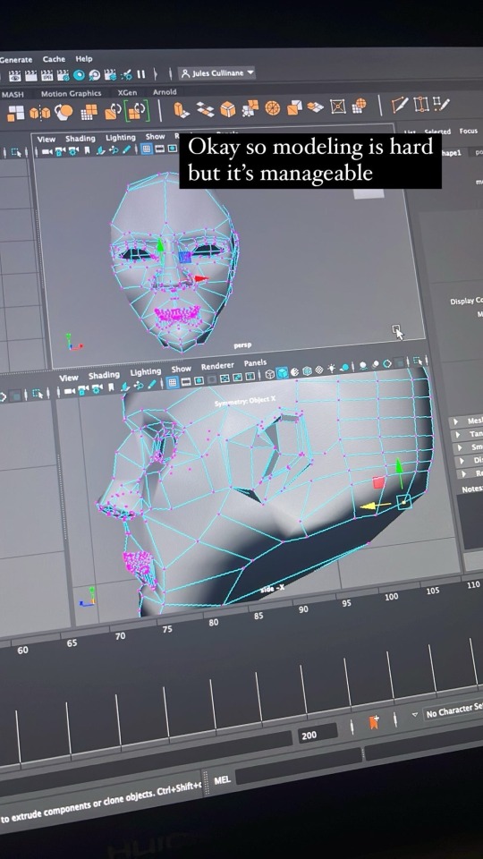Open Lighting menu in the persp panel
Viewport: 483px width, 859px height.
point(120,138)
